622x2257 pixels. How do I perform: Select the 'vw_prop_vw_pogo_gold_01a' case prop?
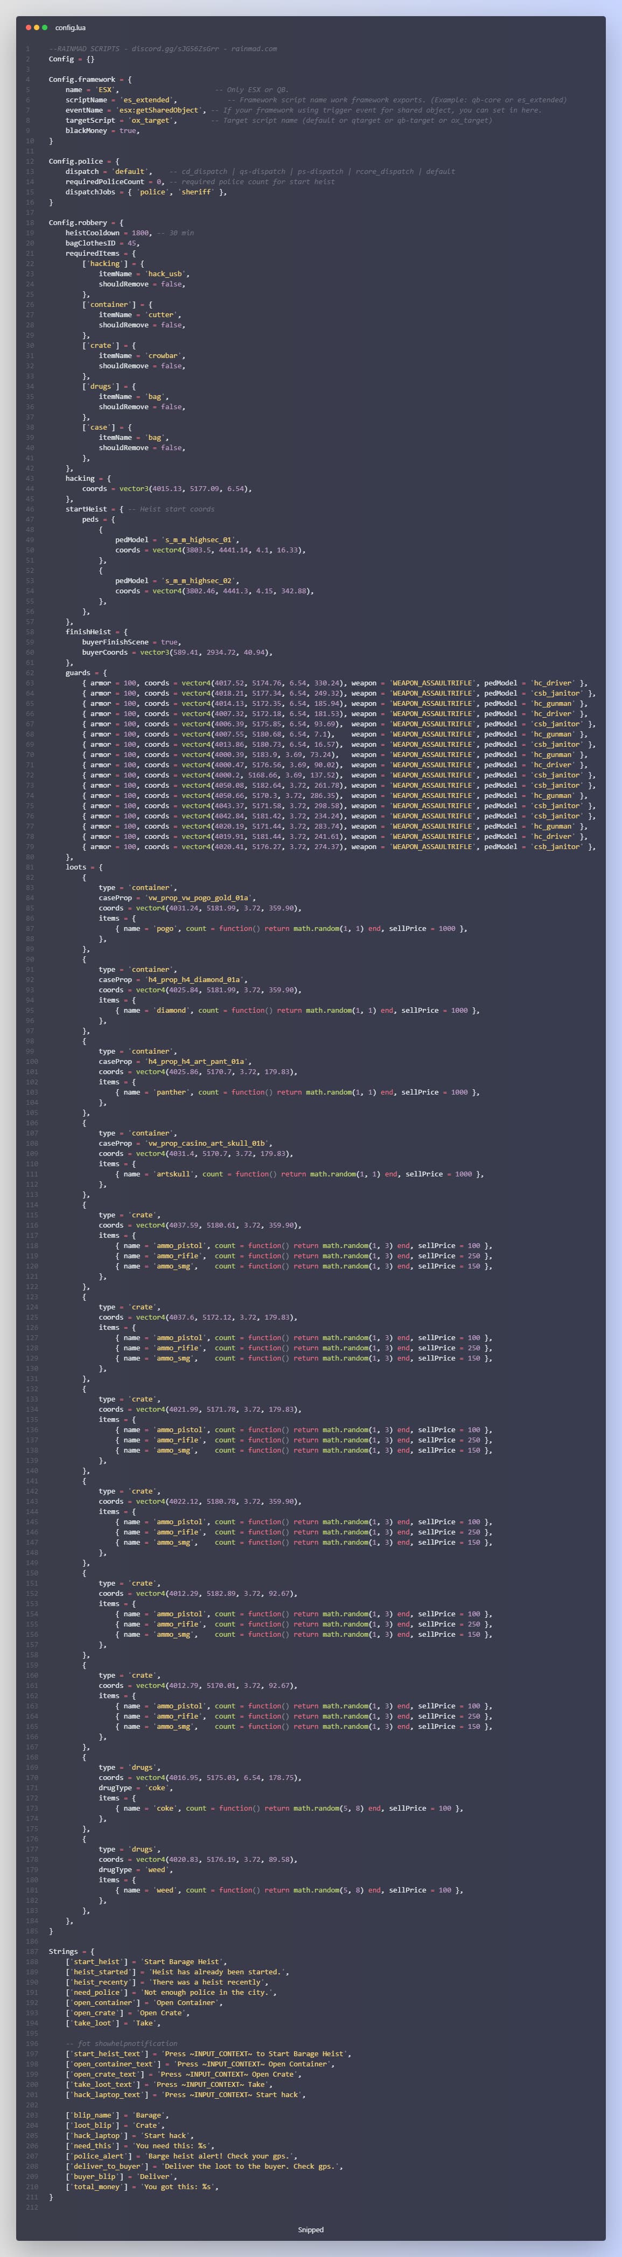point(199,898)
